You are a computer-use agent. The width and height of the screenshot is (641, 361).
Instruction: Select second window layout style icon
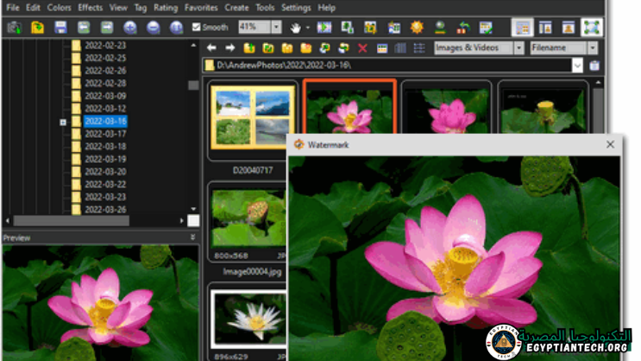pyautogui.click(x=545, y=28)
